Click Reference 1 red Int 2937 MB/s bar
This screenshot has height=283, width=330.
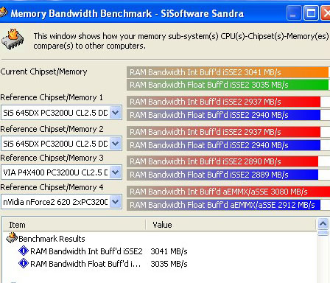pos(223,102)
